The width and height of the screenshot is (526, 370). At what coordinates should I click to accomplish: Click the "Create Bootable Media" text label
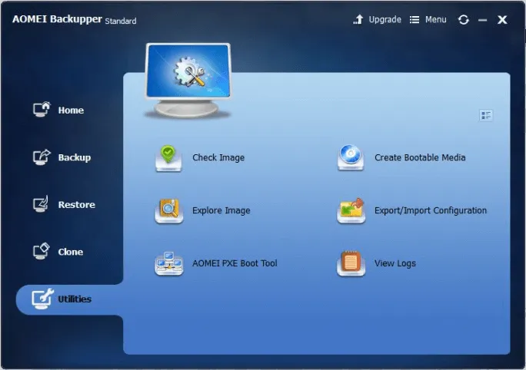[420, 157]
